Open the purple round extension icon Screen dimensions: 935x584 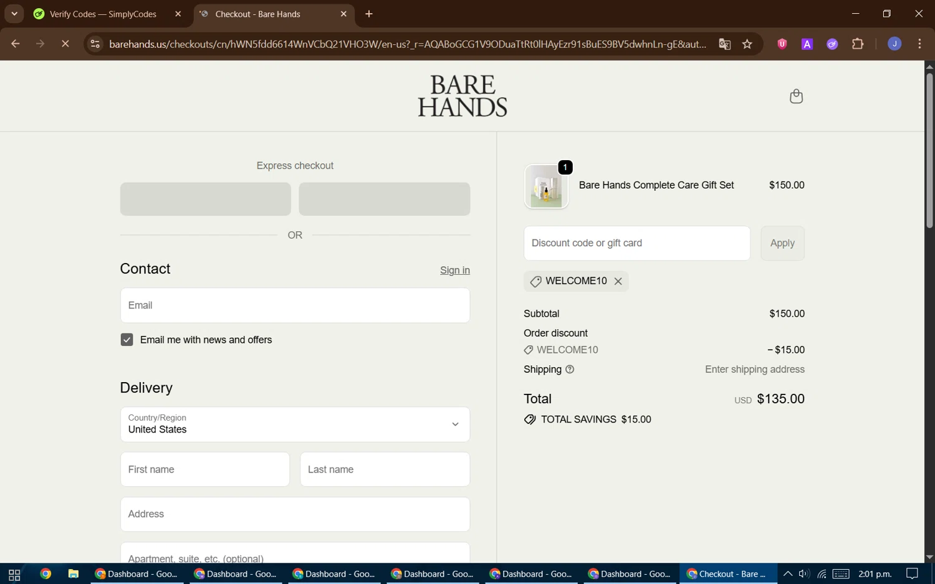[832, 44]
